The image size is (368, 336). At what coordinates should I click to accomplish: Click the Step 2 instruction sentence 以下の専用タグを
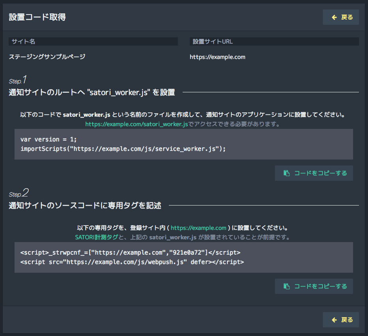pyautogui.click(x=183, y=228)
